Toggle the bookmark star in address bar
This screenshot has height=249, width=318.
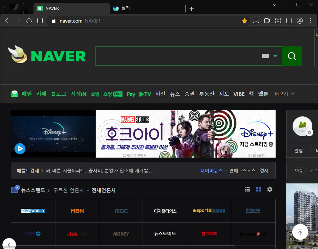[245, 21]
